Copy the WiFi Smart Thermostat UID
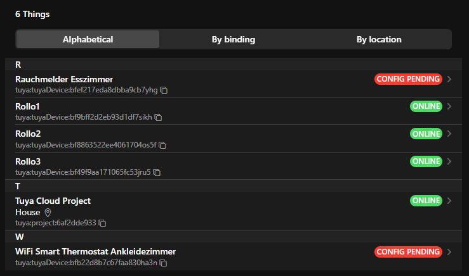469x276 pixels. (x=163, y=263)
